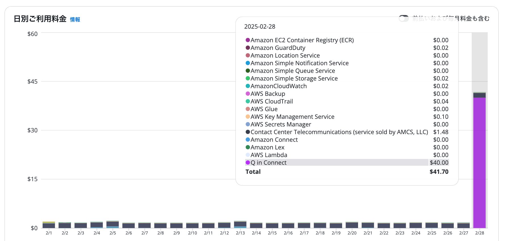Click the $40.00 Q in Connect amount

tap(439, 162)
